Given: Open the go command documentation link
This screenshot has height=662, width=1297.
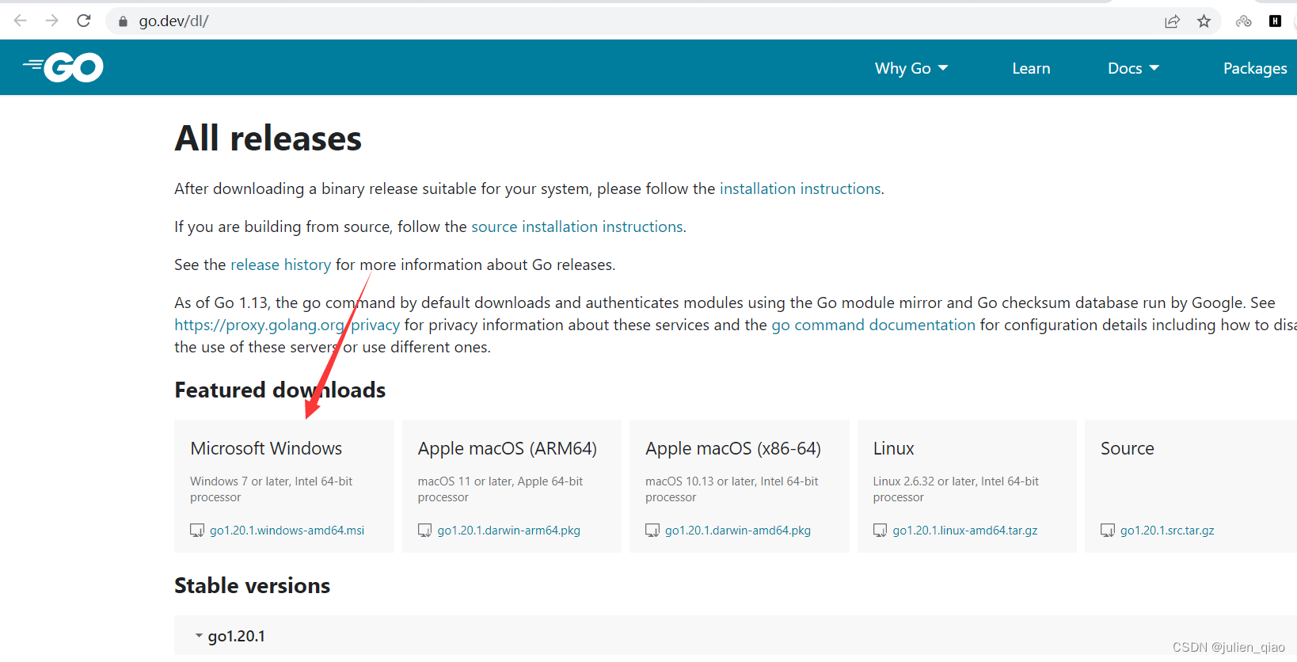Looking at the screenshot, I should click(873, 325).
